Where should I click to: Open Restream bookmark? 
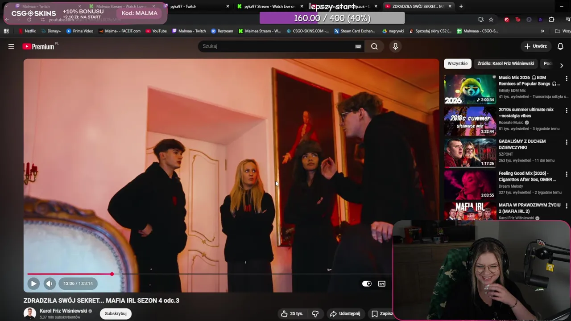[222, 31]
